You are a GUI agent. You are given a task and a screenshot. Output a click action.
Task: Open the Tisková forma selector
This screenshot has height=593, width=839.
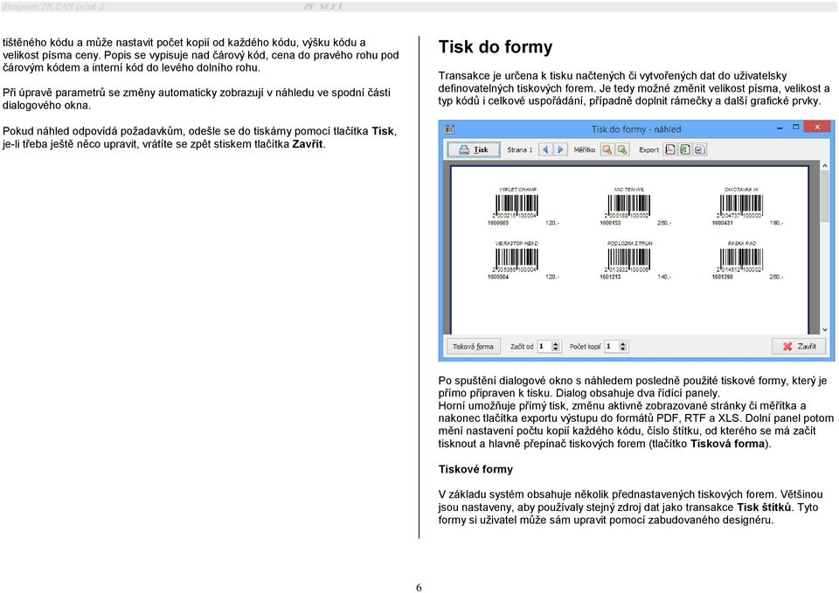point(473,347)
